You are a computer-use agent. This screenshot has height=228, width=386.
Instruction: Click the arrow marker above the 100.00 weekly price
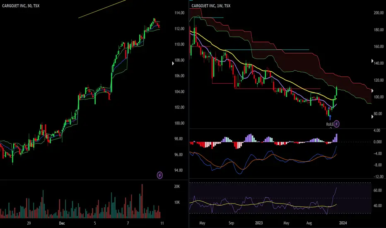372,91
